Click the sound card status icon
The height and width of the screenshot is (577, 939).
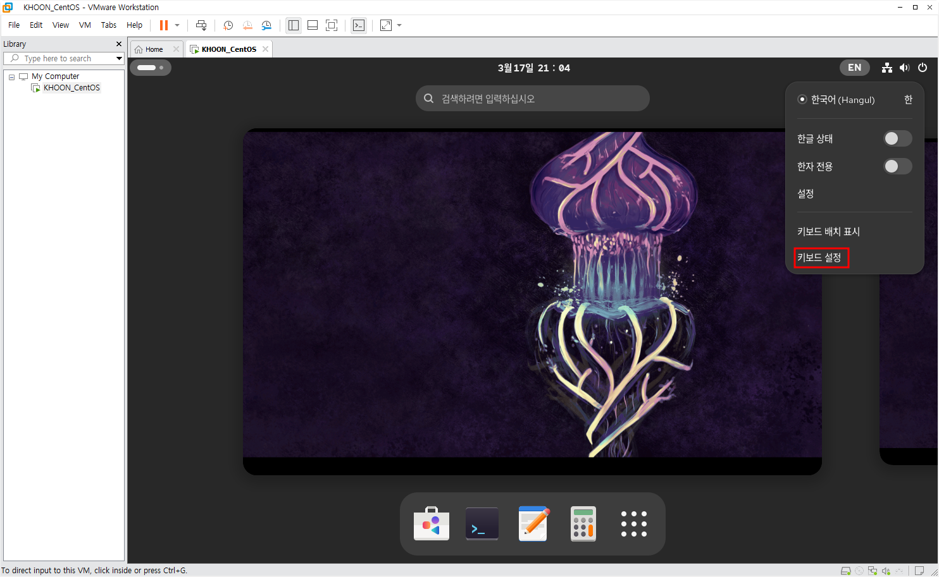pyautogui.click(x=886, y=571)
